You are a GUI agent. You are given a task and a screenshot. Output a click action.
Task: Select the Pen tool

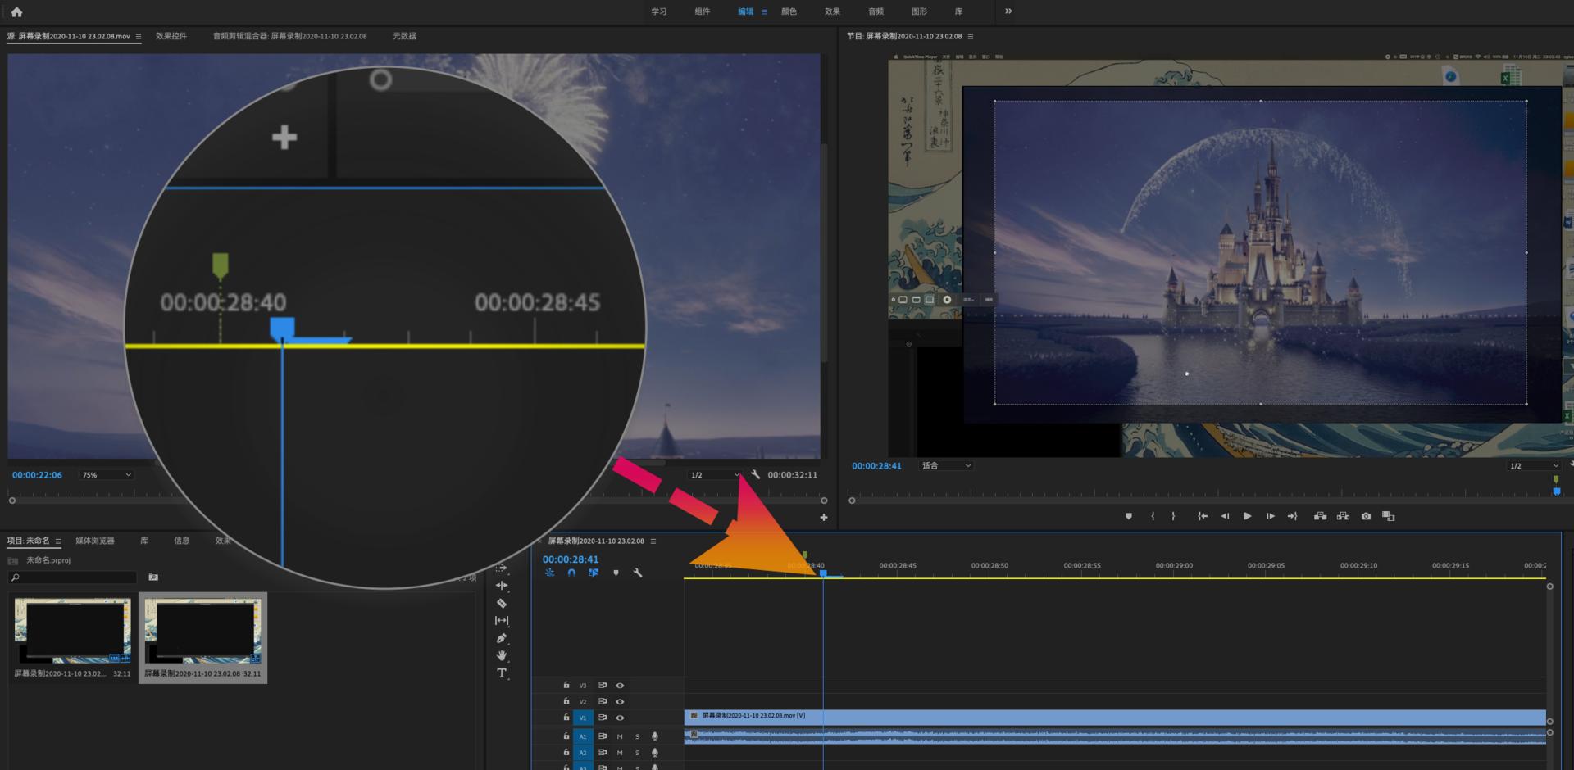point(502,638)
